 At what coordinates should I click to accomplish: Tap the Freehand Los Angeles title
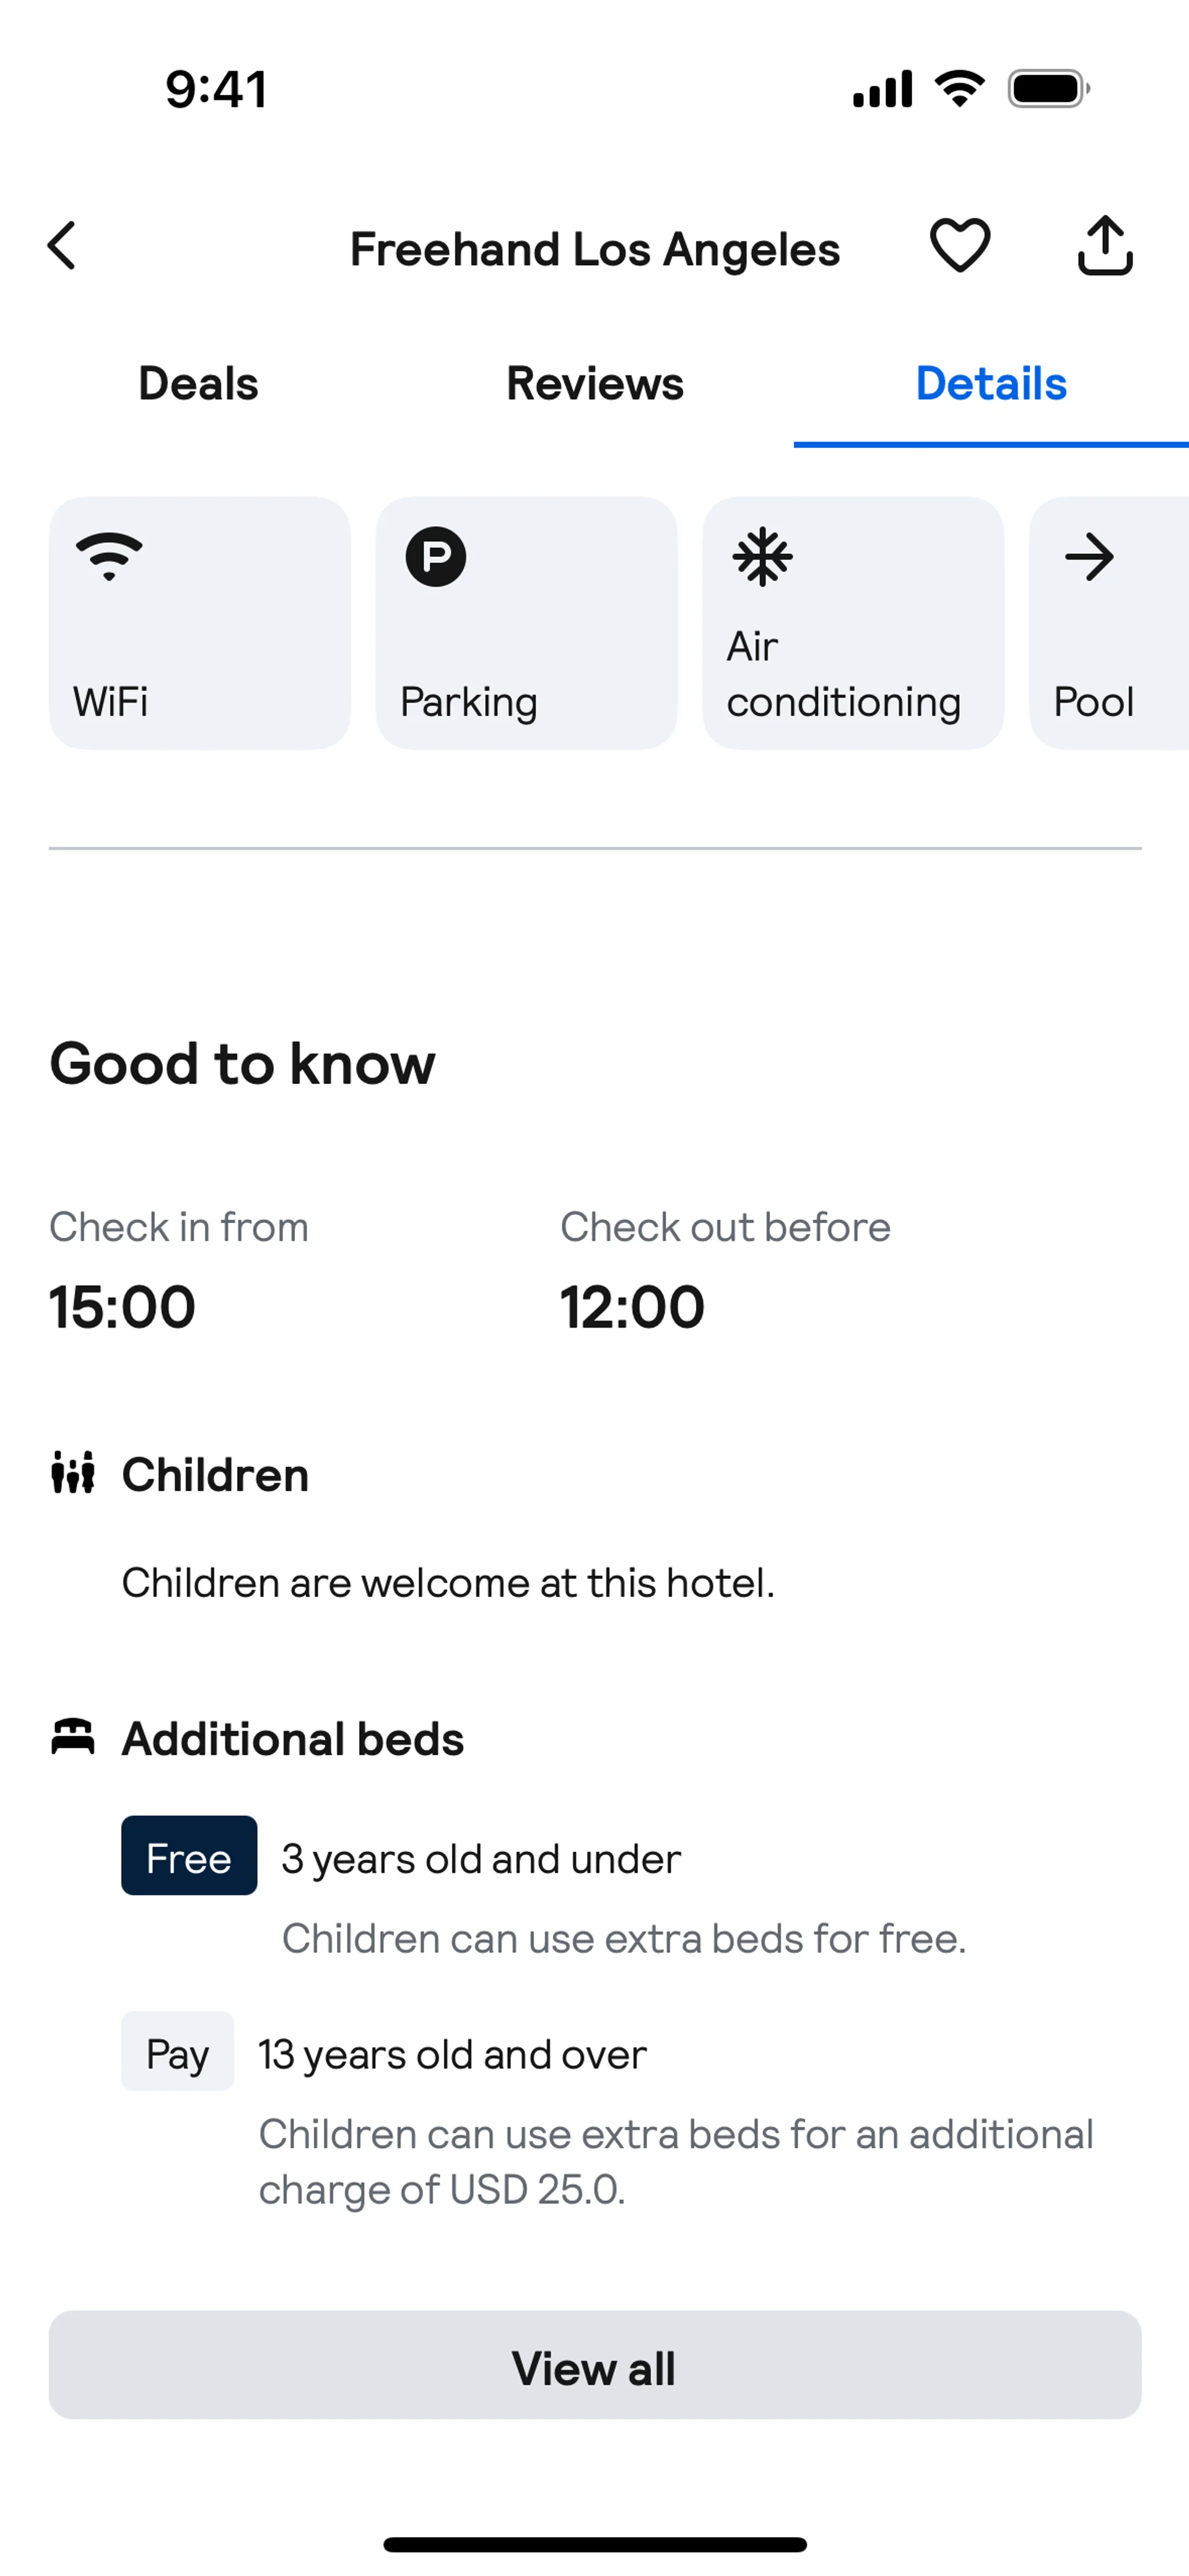(594, 249)
